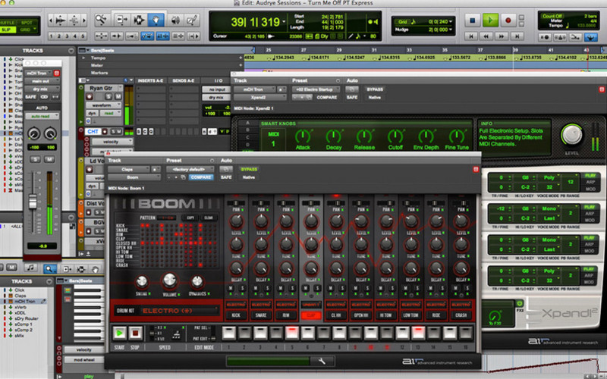This screenshot has width=607, height=379.
Task: Select the Zoomer tool in Pro Tools toolbar
Action: tap(102, 20)
